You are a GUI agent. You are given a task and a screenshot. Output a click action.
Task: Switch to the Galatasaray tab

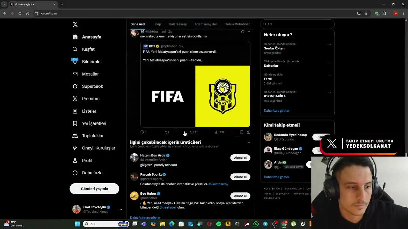coord(178,24)
